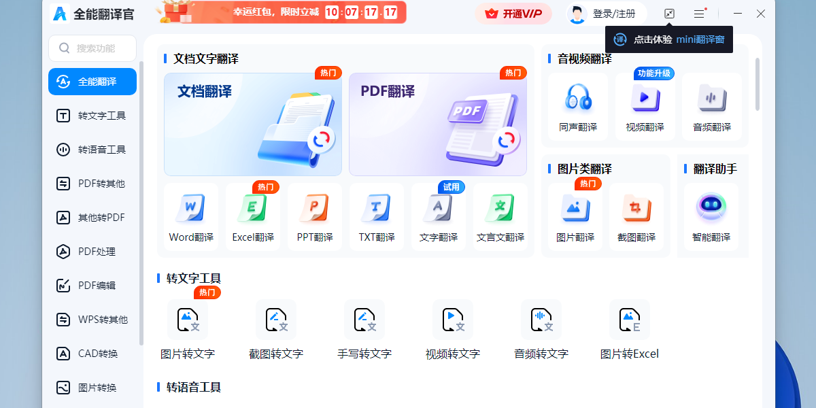
Task: Open PDF处理 sidebar category
Action: click(x=92, y=252)
